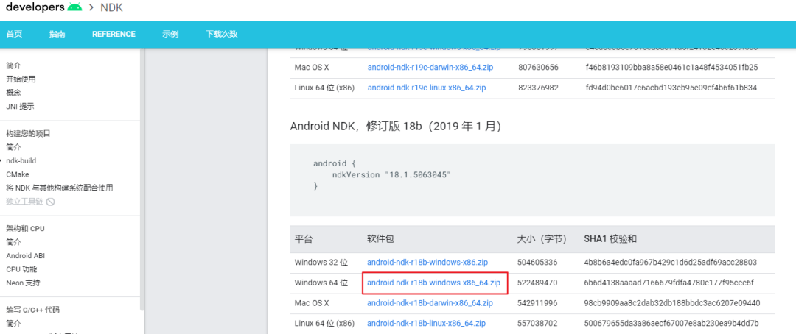Download android-ndk-r18b-windows-x86.zip
The height and width of the screenshot is (334, 796).
pyautogui.click(x=427, y=263)
